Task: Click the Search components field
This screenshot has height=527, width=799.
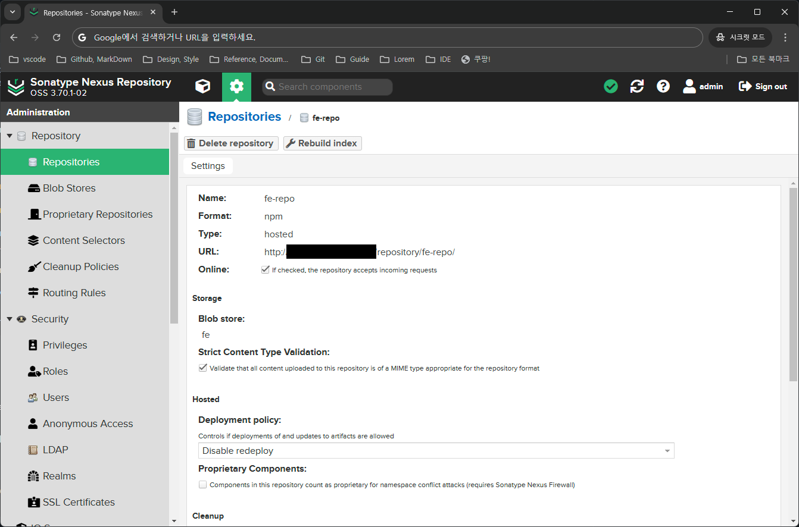Action: 327,87
